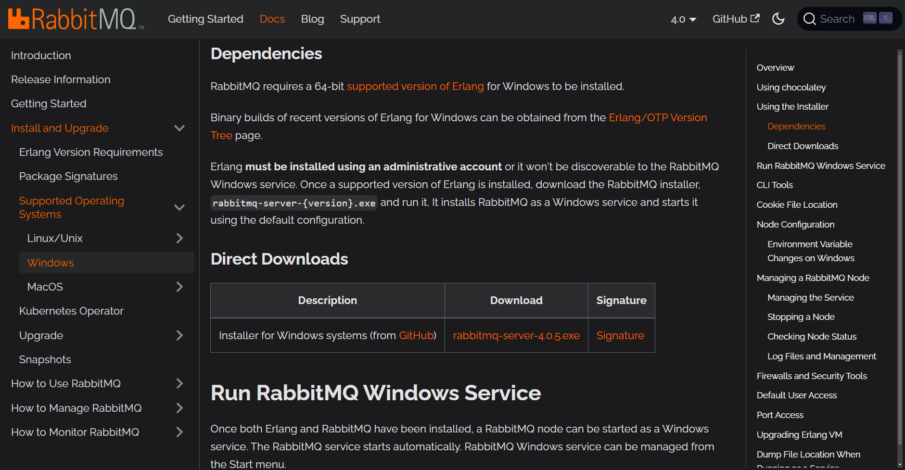Click the Download column header
905x470 pixels.
(516, 300)
